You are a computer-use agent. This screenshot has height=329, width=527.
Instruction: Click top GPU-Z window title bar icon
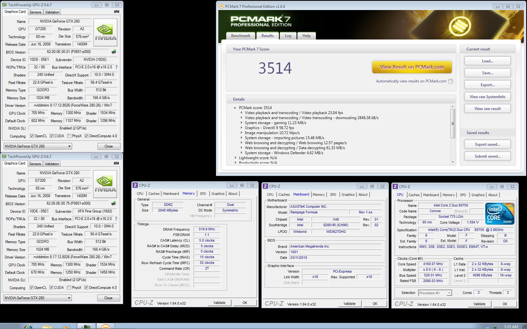tap(4, 5)
